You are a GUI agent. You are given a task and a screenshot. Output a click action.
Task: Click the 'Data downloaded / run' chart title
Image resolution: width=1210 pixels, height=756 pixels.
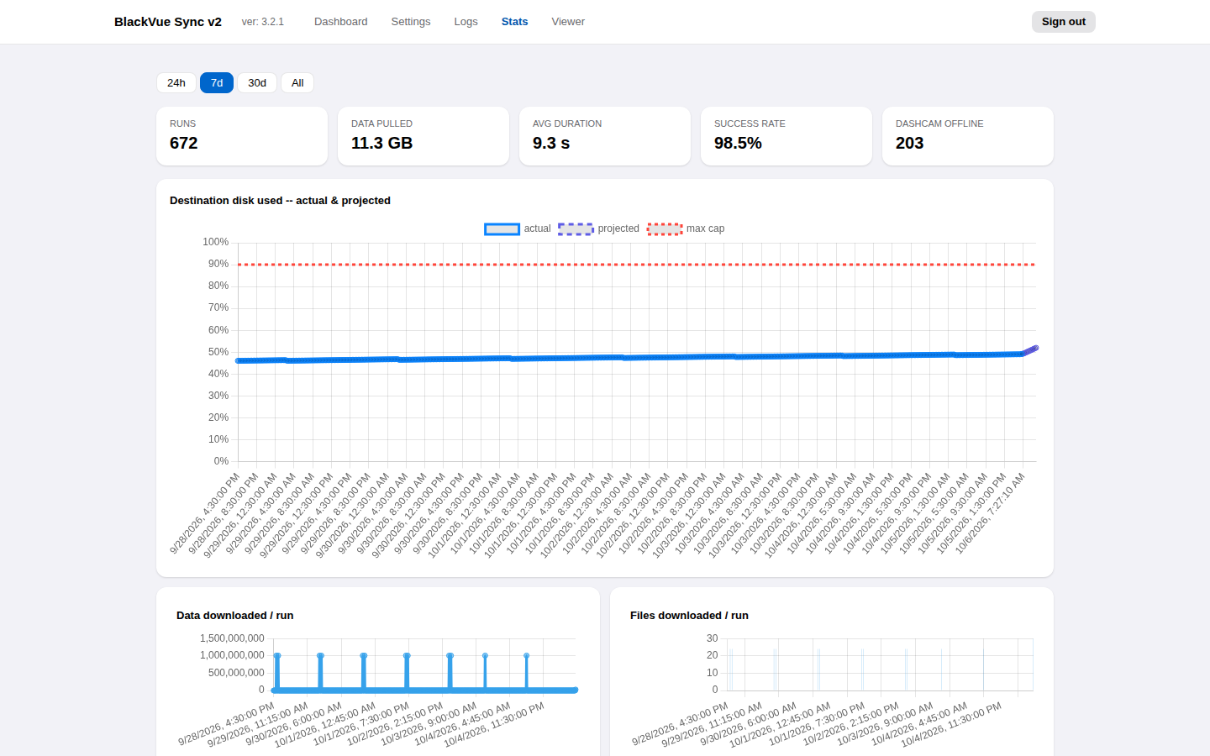coord(235,616)
